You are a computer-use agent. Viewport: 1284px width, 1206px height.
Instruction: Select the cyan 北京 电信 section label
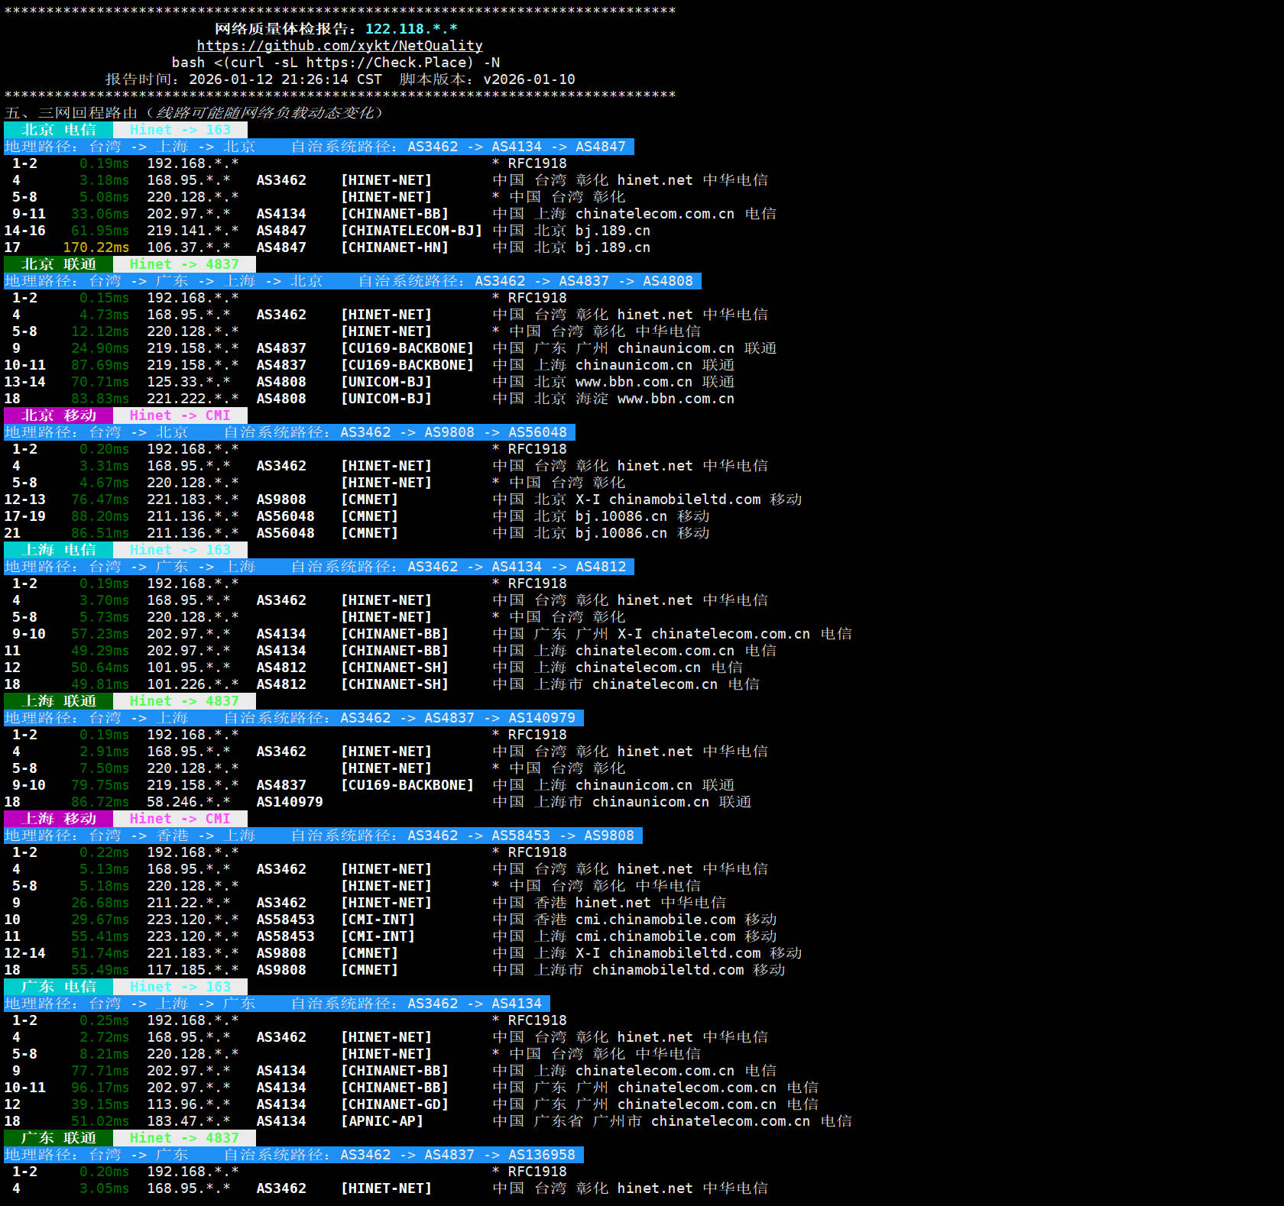[x=59, y=130]
